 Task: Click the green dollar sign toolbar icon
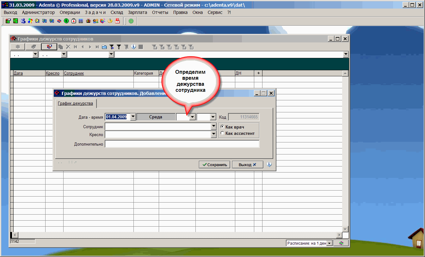(x=66, y=21)
